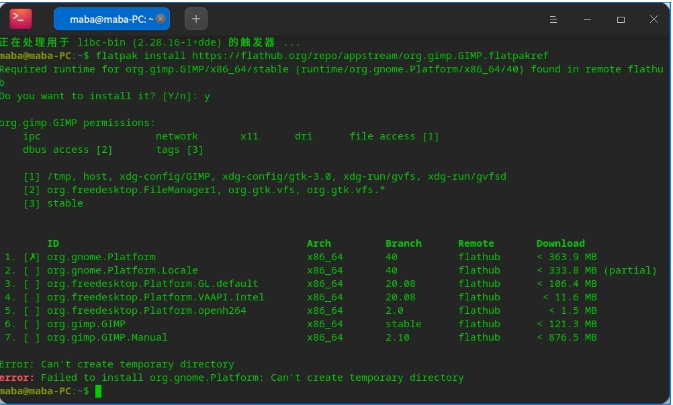Click the Branch column header

click(403, 243)
